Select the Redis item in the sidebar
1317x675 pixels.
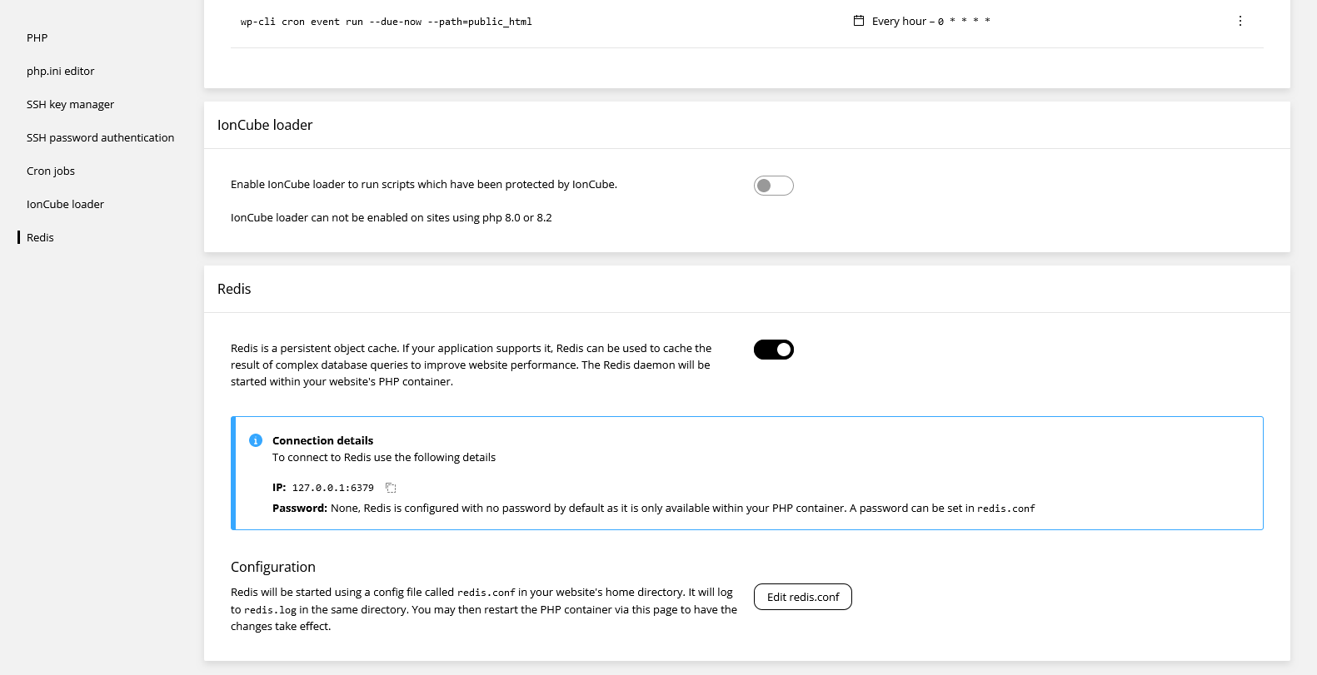pyautogui.click(x=40, y=237)
